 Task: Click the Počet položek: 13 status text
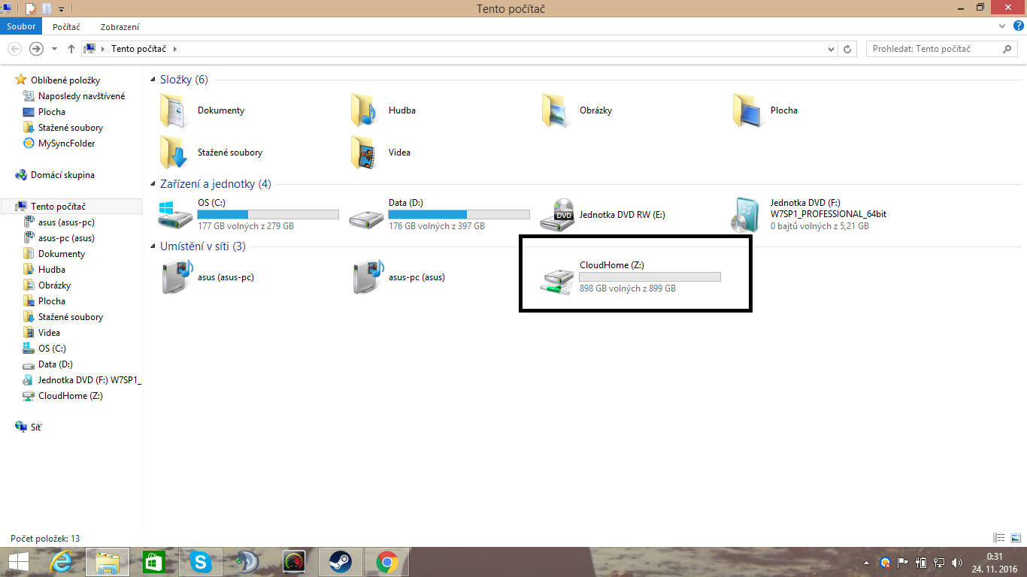tap(45, 539)
